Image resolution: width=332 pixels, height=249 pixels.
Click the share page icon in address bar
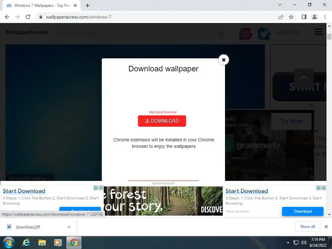[281, 17]
